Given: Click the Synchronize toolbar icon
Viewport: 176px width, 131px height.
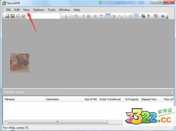Looking at the screenshot, I should pos(143,16).
